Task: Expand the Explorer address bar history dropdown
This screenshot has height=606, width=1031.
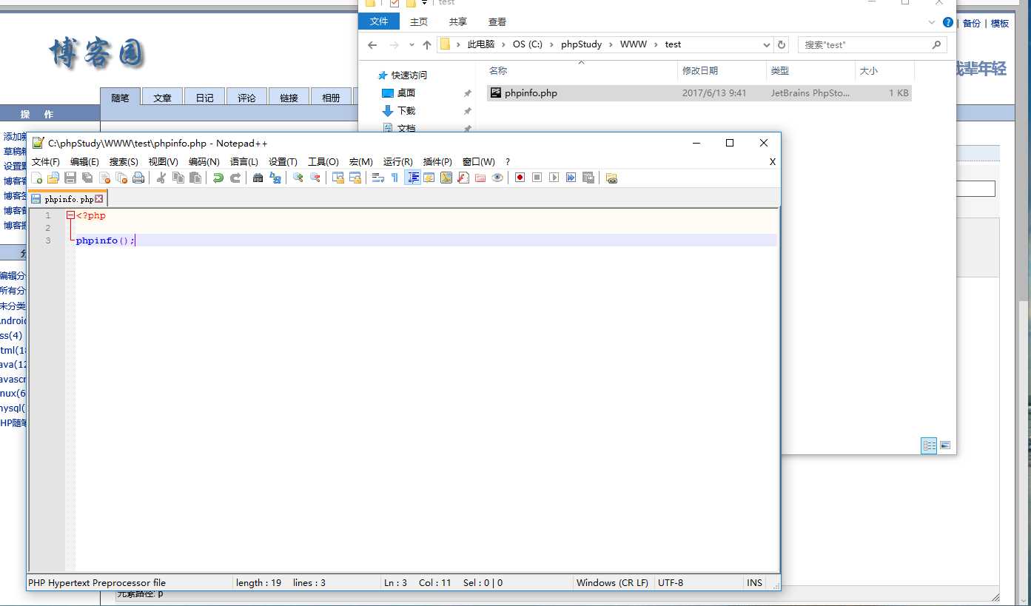Action: [766, 45]
